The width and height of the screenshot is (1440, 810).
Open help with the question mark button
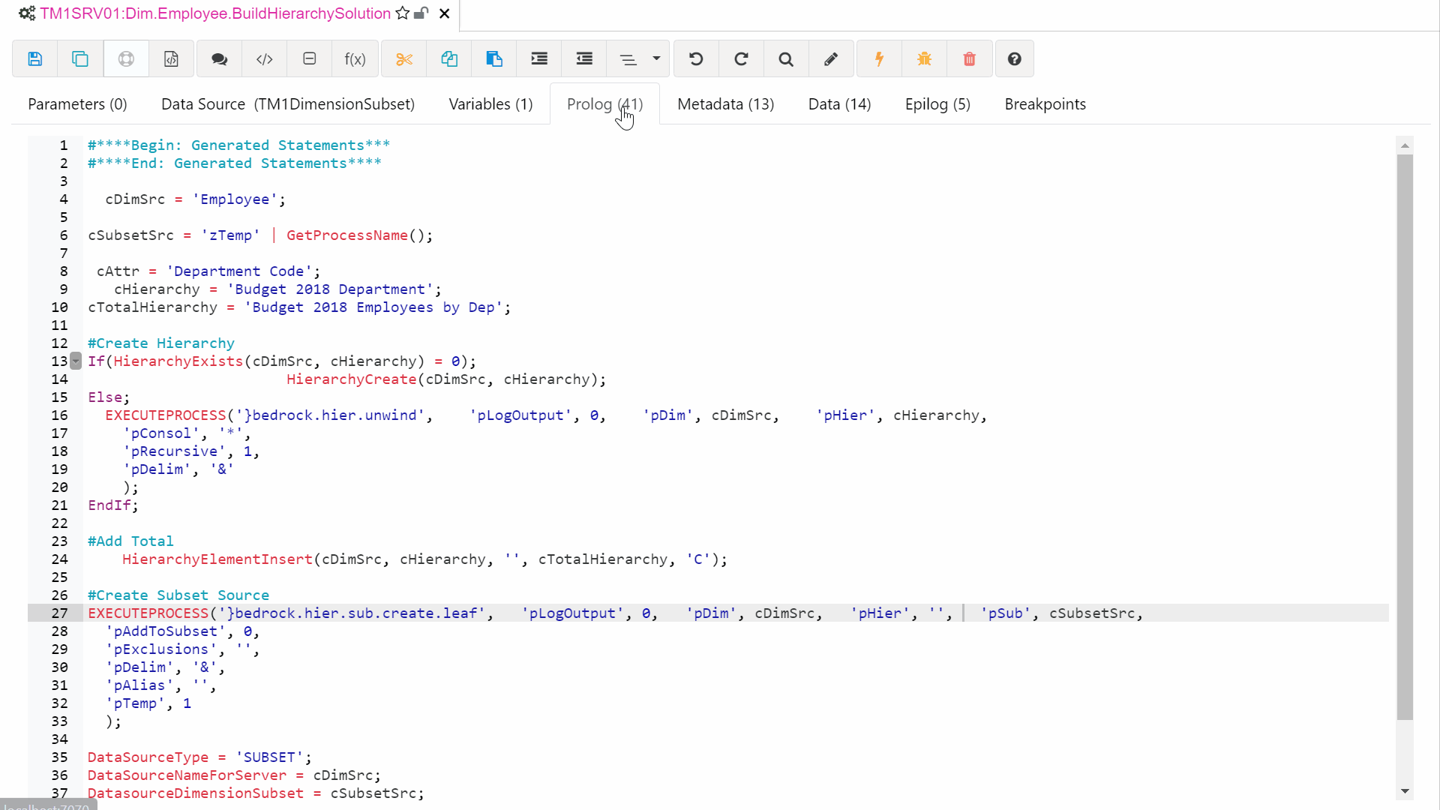pyautogui.click(x=1014, y=58)
